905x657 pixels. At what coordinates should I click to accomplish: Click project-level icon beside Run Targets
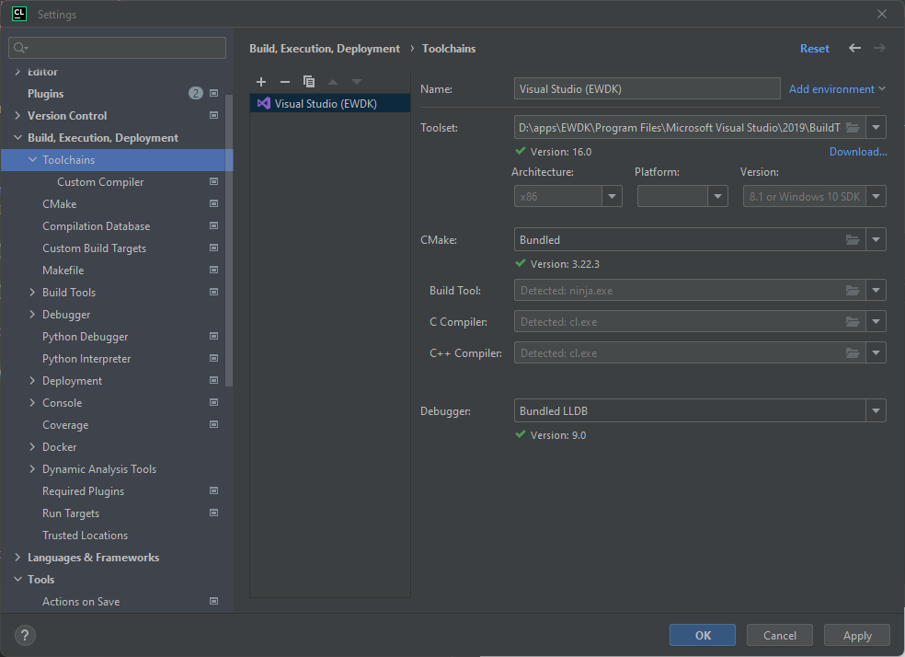click(x=213, y=513)
